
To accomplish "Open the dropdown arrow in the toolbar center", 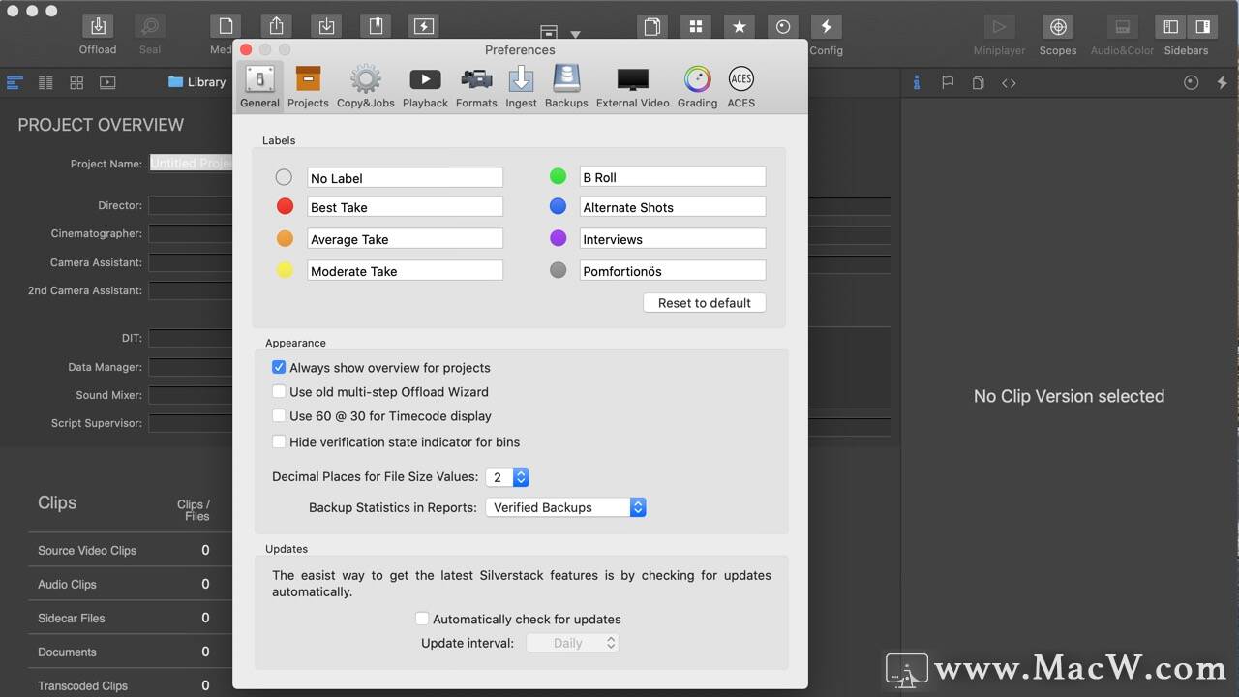I will [x=575, y=34].
